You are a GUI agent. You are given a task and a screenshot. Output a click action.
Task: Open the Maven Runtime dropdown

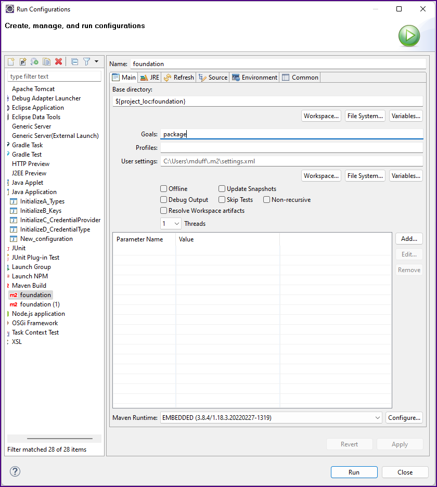point(271,418)
